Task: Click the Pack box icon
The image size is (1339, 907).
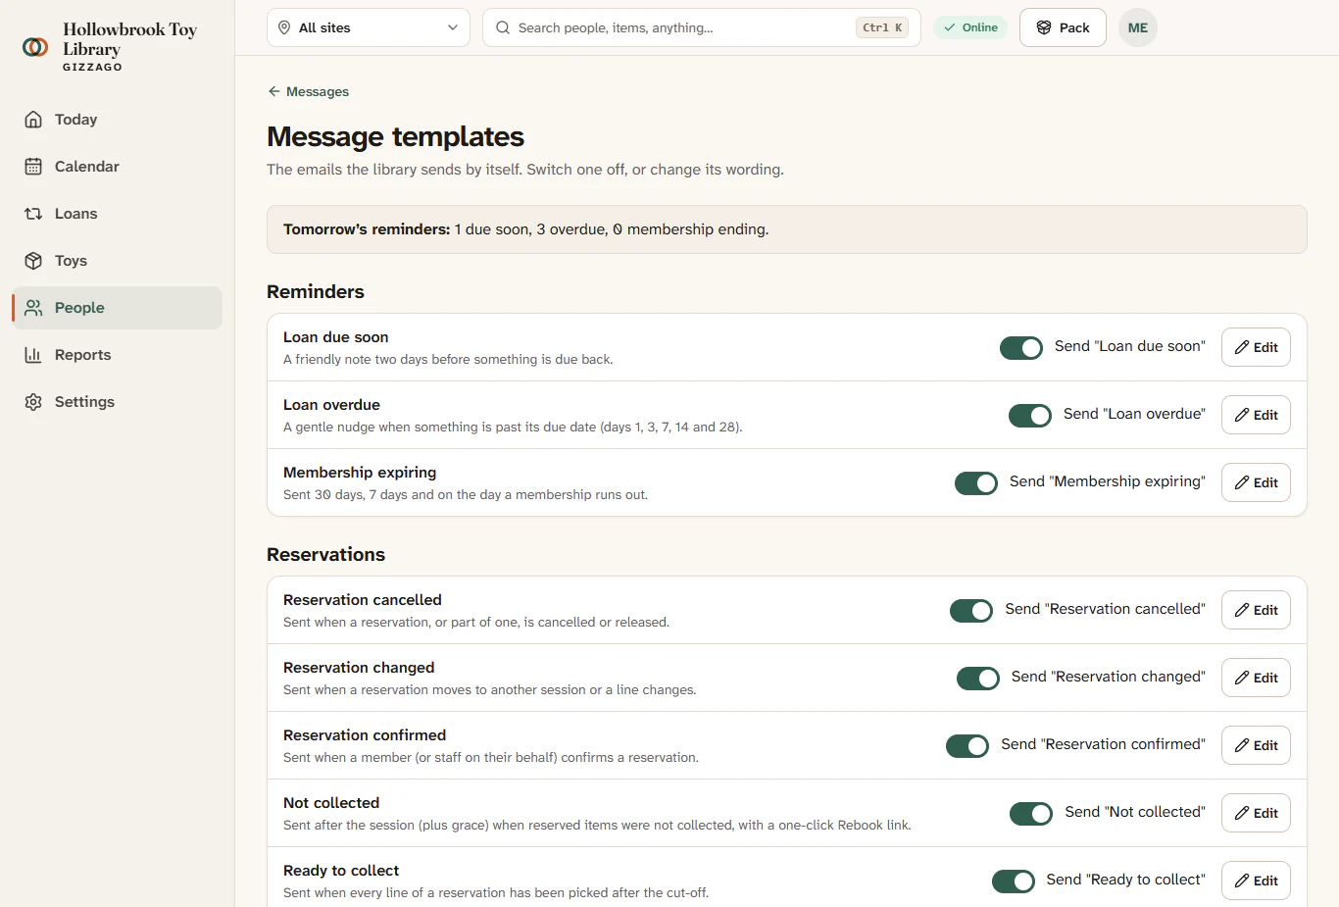Action: coord(1044,27)
